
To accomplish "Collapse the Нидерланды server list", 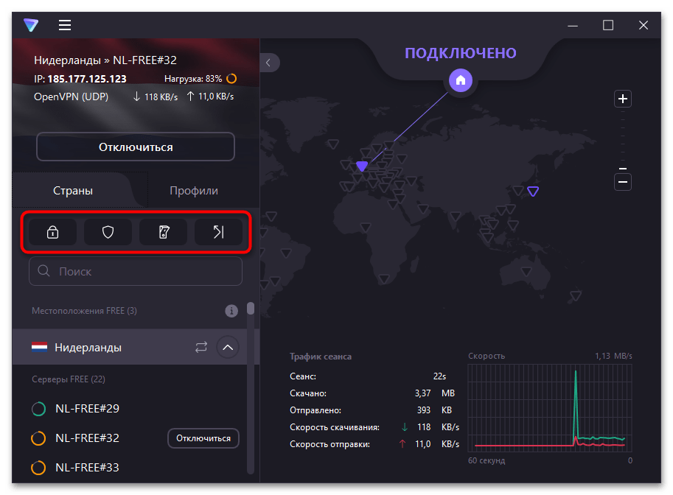I will pyautogui.click(x=228, y=347).
